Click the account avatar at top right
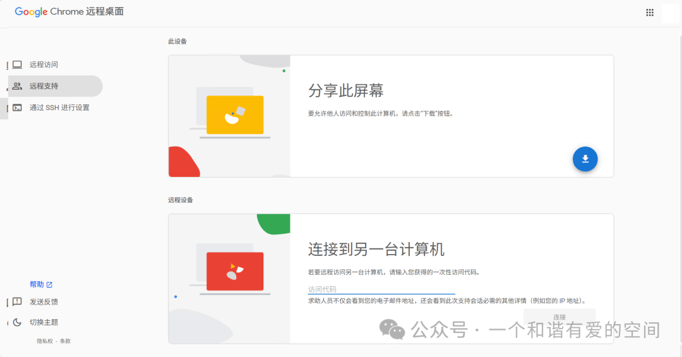The height and width of the screenshot is (357, 682). click(x=670, y=13)
